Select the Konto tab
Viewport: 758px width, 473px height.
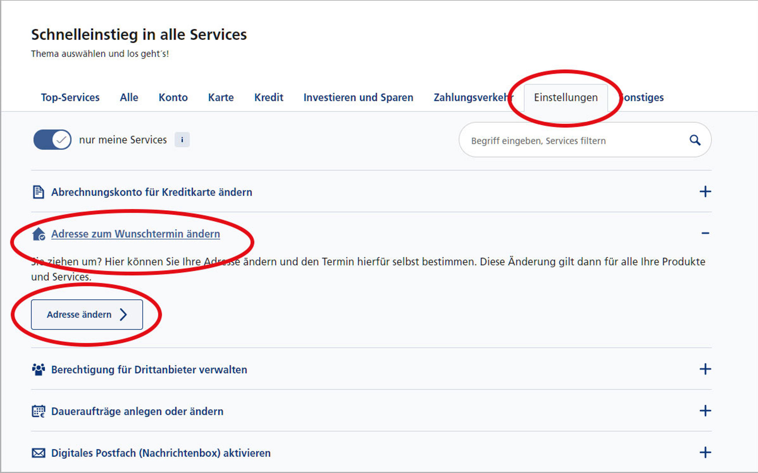pos(173,98)
